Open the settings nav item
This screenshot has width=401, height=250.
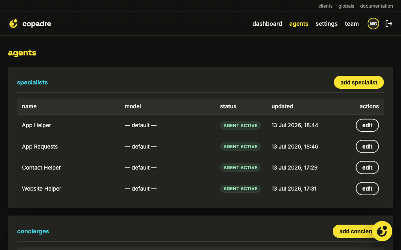coord(326,24)
